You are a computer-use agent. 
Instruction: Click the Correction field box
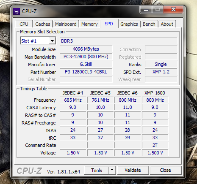(161, 49)
